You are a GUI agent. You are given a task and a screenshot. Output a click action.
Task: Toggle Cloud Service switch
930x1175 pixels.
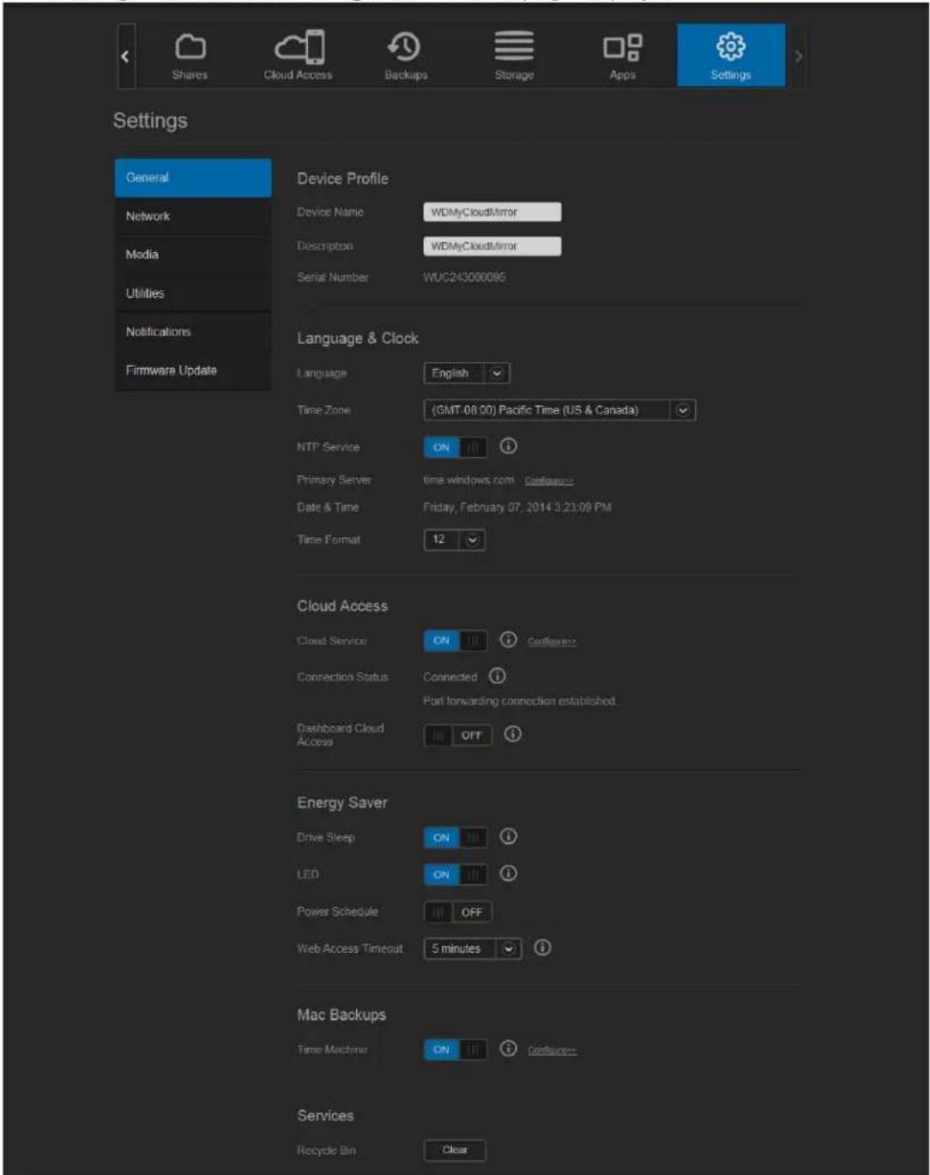(x=456, y=641)
